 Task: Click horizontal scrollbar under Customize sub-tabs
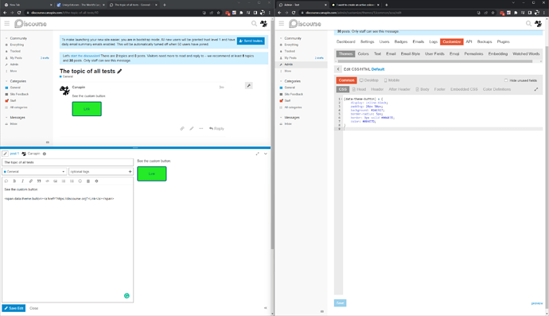[435, 61]
